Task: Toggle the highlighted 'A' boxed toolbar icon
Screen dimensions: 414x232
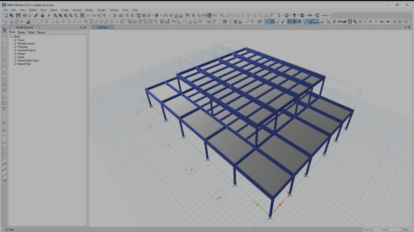Action: (x=289, y=21)
